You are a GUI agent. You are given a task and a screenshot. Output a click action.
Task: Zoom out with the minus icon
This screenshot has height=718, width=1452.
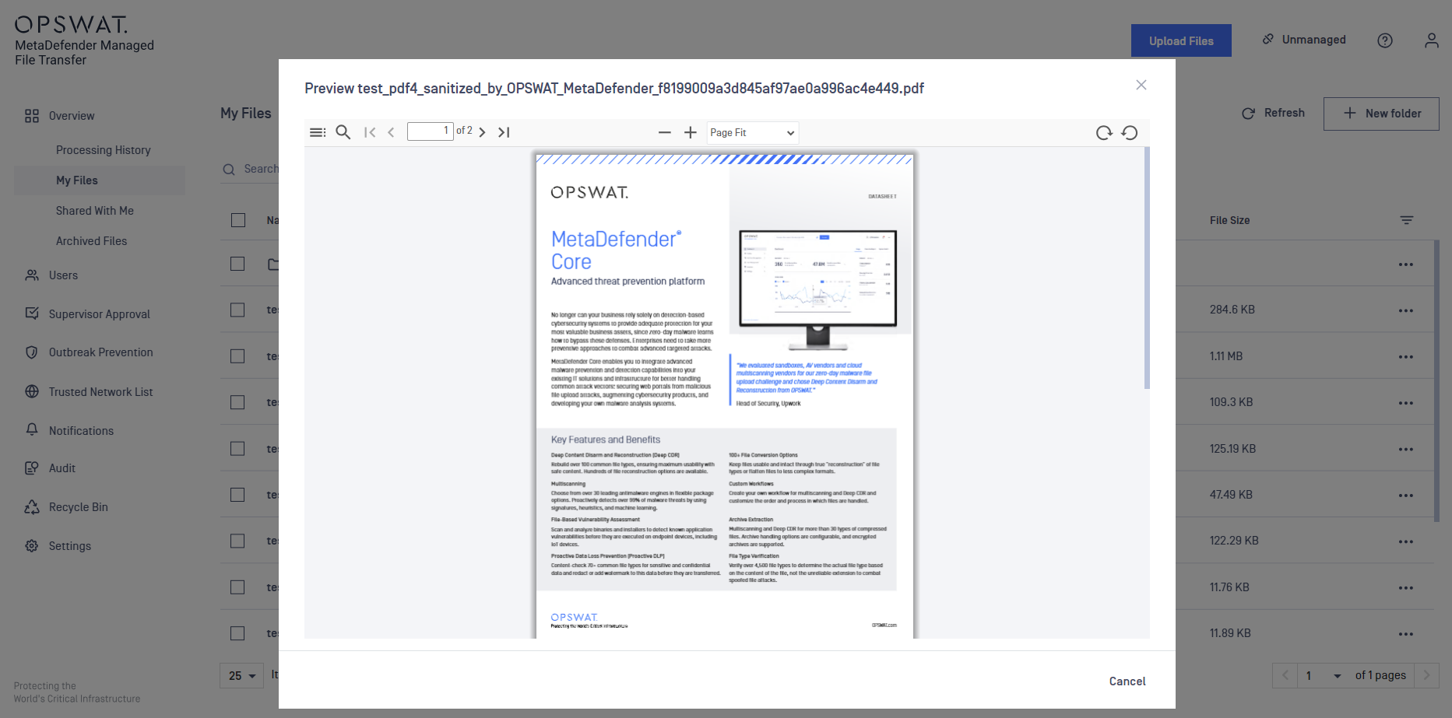[664, 133]
